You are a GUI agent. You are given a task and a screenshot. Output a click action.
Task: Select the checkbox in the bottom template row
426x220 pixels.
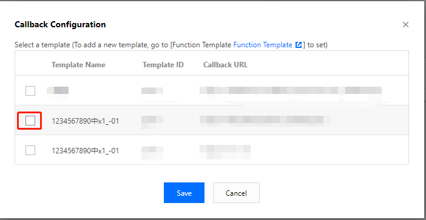[30, 150]
